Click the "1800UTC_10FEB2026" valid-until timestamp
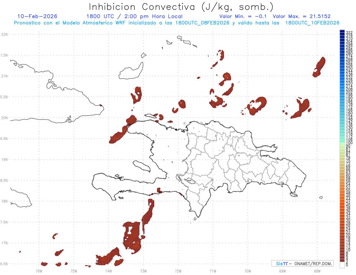The image size is (356, 275). click(x=312, y=23)
